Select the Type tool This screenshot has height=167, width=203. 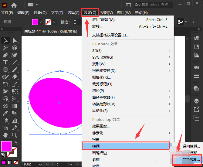(x=5, y=62)
